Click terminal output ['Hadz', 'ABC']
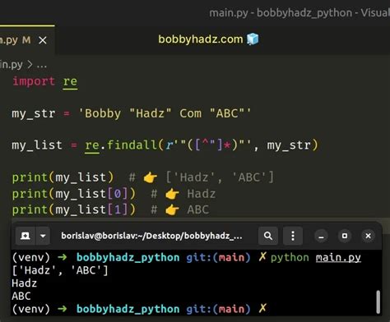The image size is (390, 322). pyautogui.click(x=60, y=270)
